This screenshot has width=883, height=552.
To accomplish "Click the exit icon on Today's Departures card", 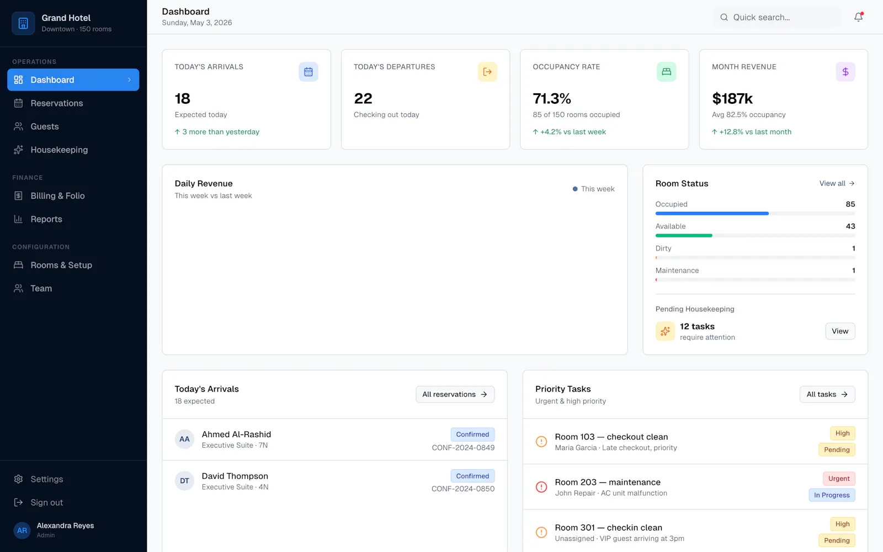I will click(487, 72).
